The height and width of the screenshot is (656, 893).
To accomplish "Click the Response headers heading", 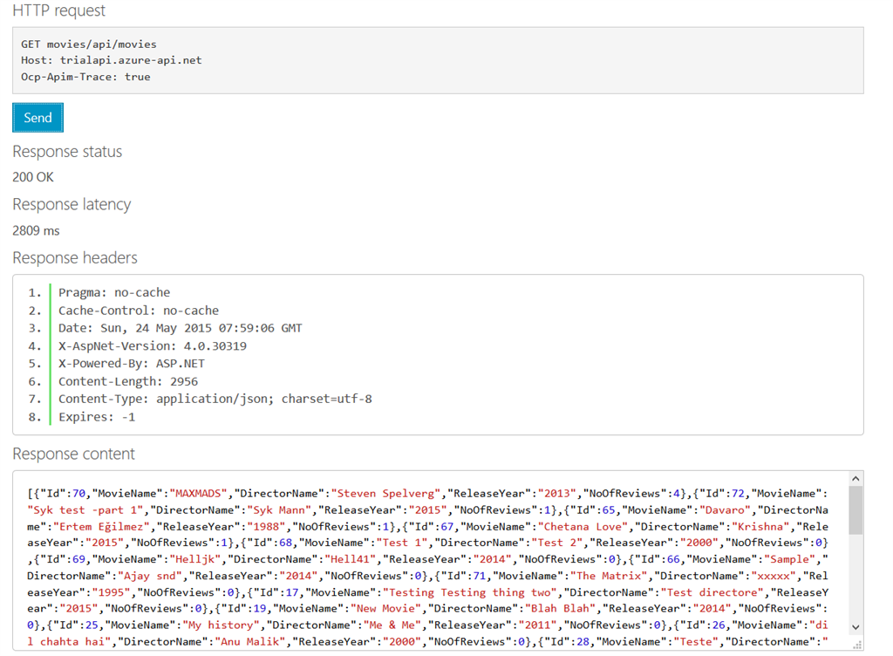I will pyautogui.click(x=74, y=258).
